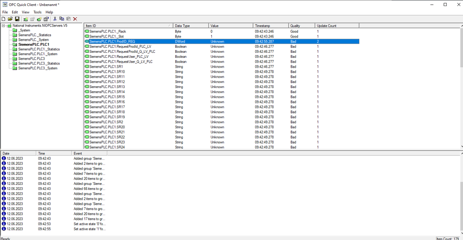Click the open folder icon of SiemensPLC.PLC1
This screenshot has width=463, height=240.
coord(15,44)
